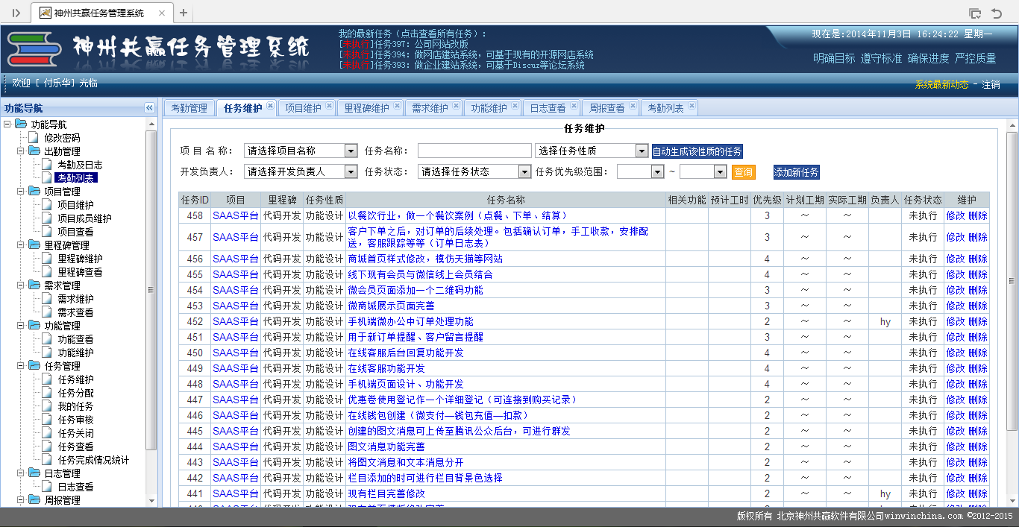Open the 请选择任务状态 dropdown

(524, 171)
